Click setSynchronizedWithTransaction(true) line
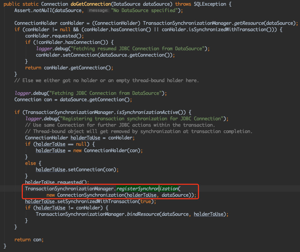This screenshot has width=300, height=252. tap(90, 201)
